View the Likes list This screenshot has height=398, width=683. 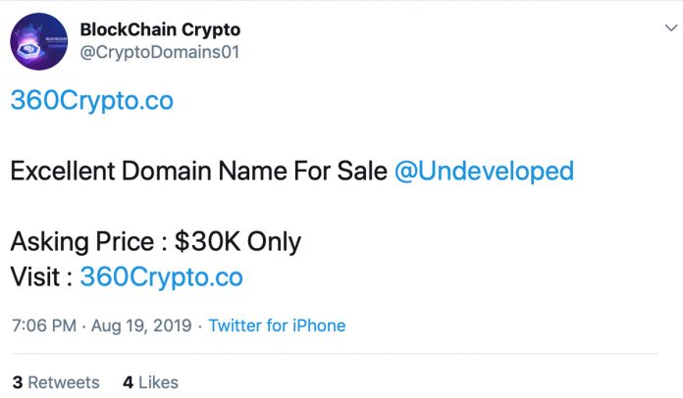click(x=157, y=381)
